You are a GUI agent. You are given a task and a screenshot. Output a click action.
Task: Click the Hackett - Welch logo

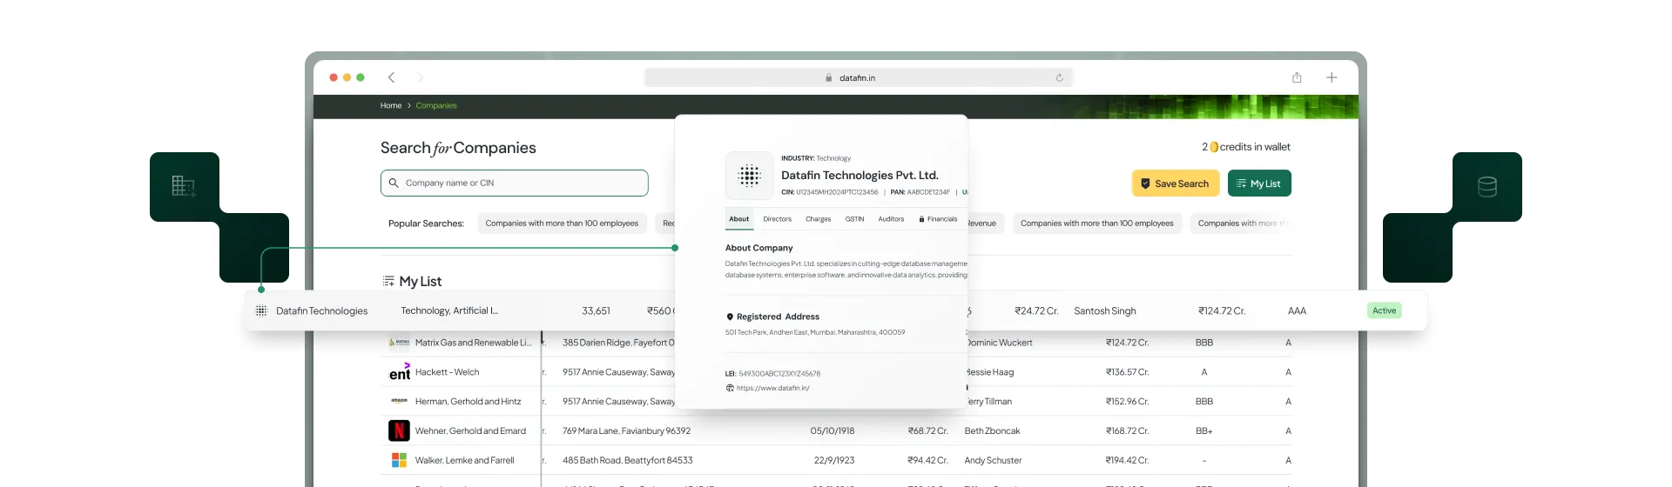[x=399, y=372]
